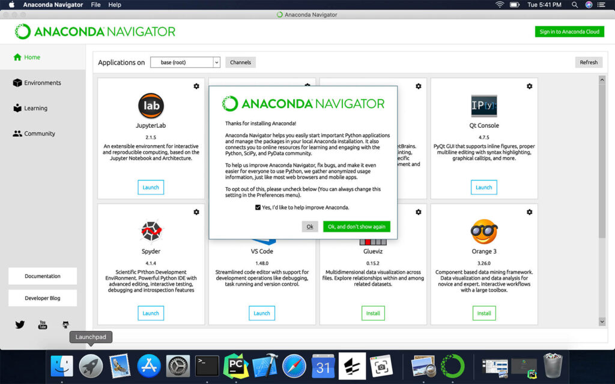The height and width of the screenshot is (384, 615).
Task: Click Ok in the welcome dialog
Action: [x=310, y=226]
